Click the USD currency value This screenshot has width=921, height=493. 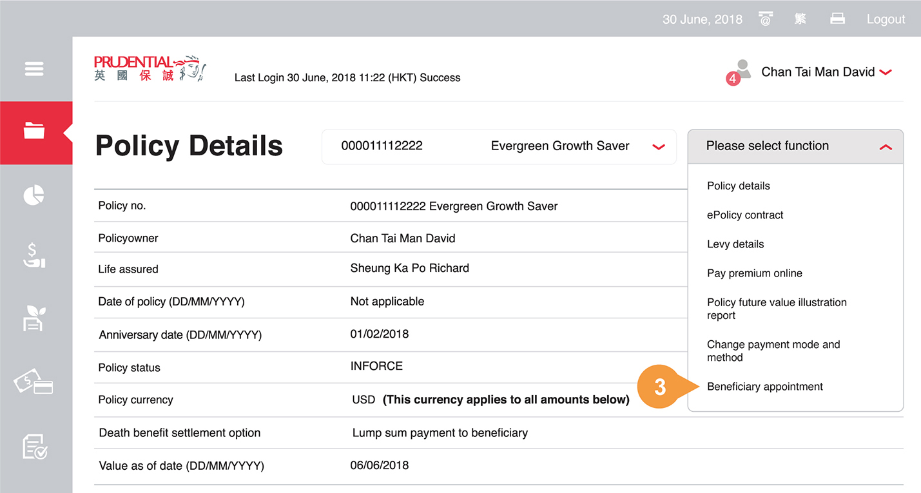pos(364,400)
